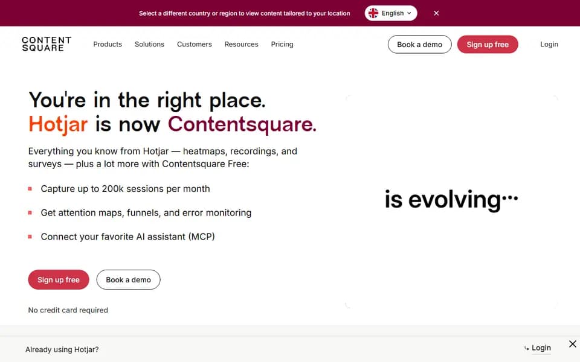Click the hero Book a demo button
The image size is (580, 362).
128,279
